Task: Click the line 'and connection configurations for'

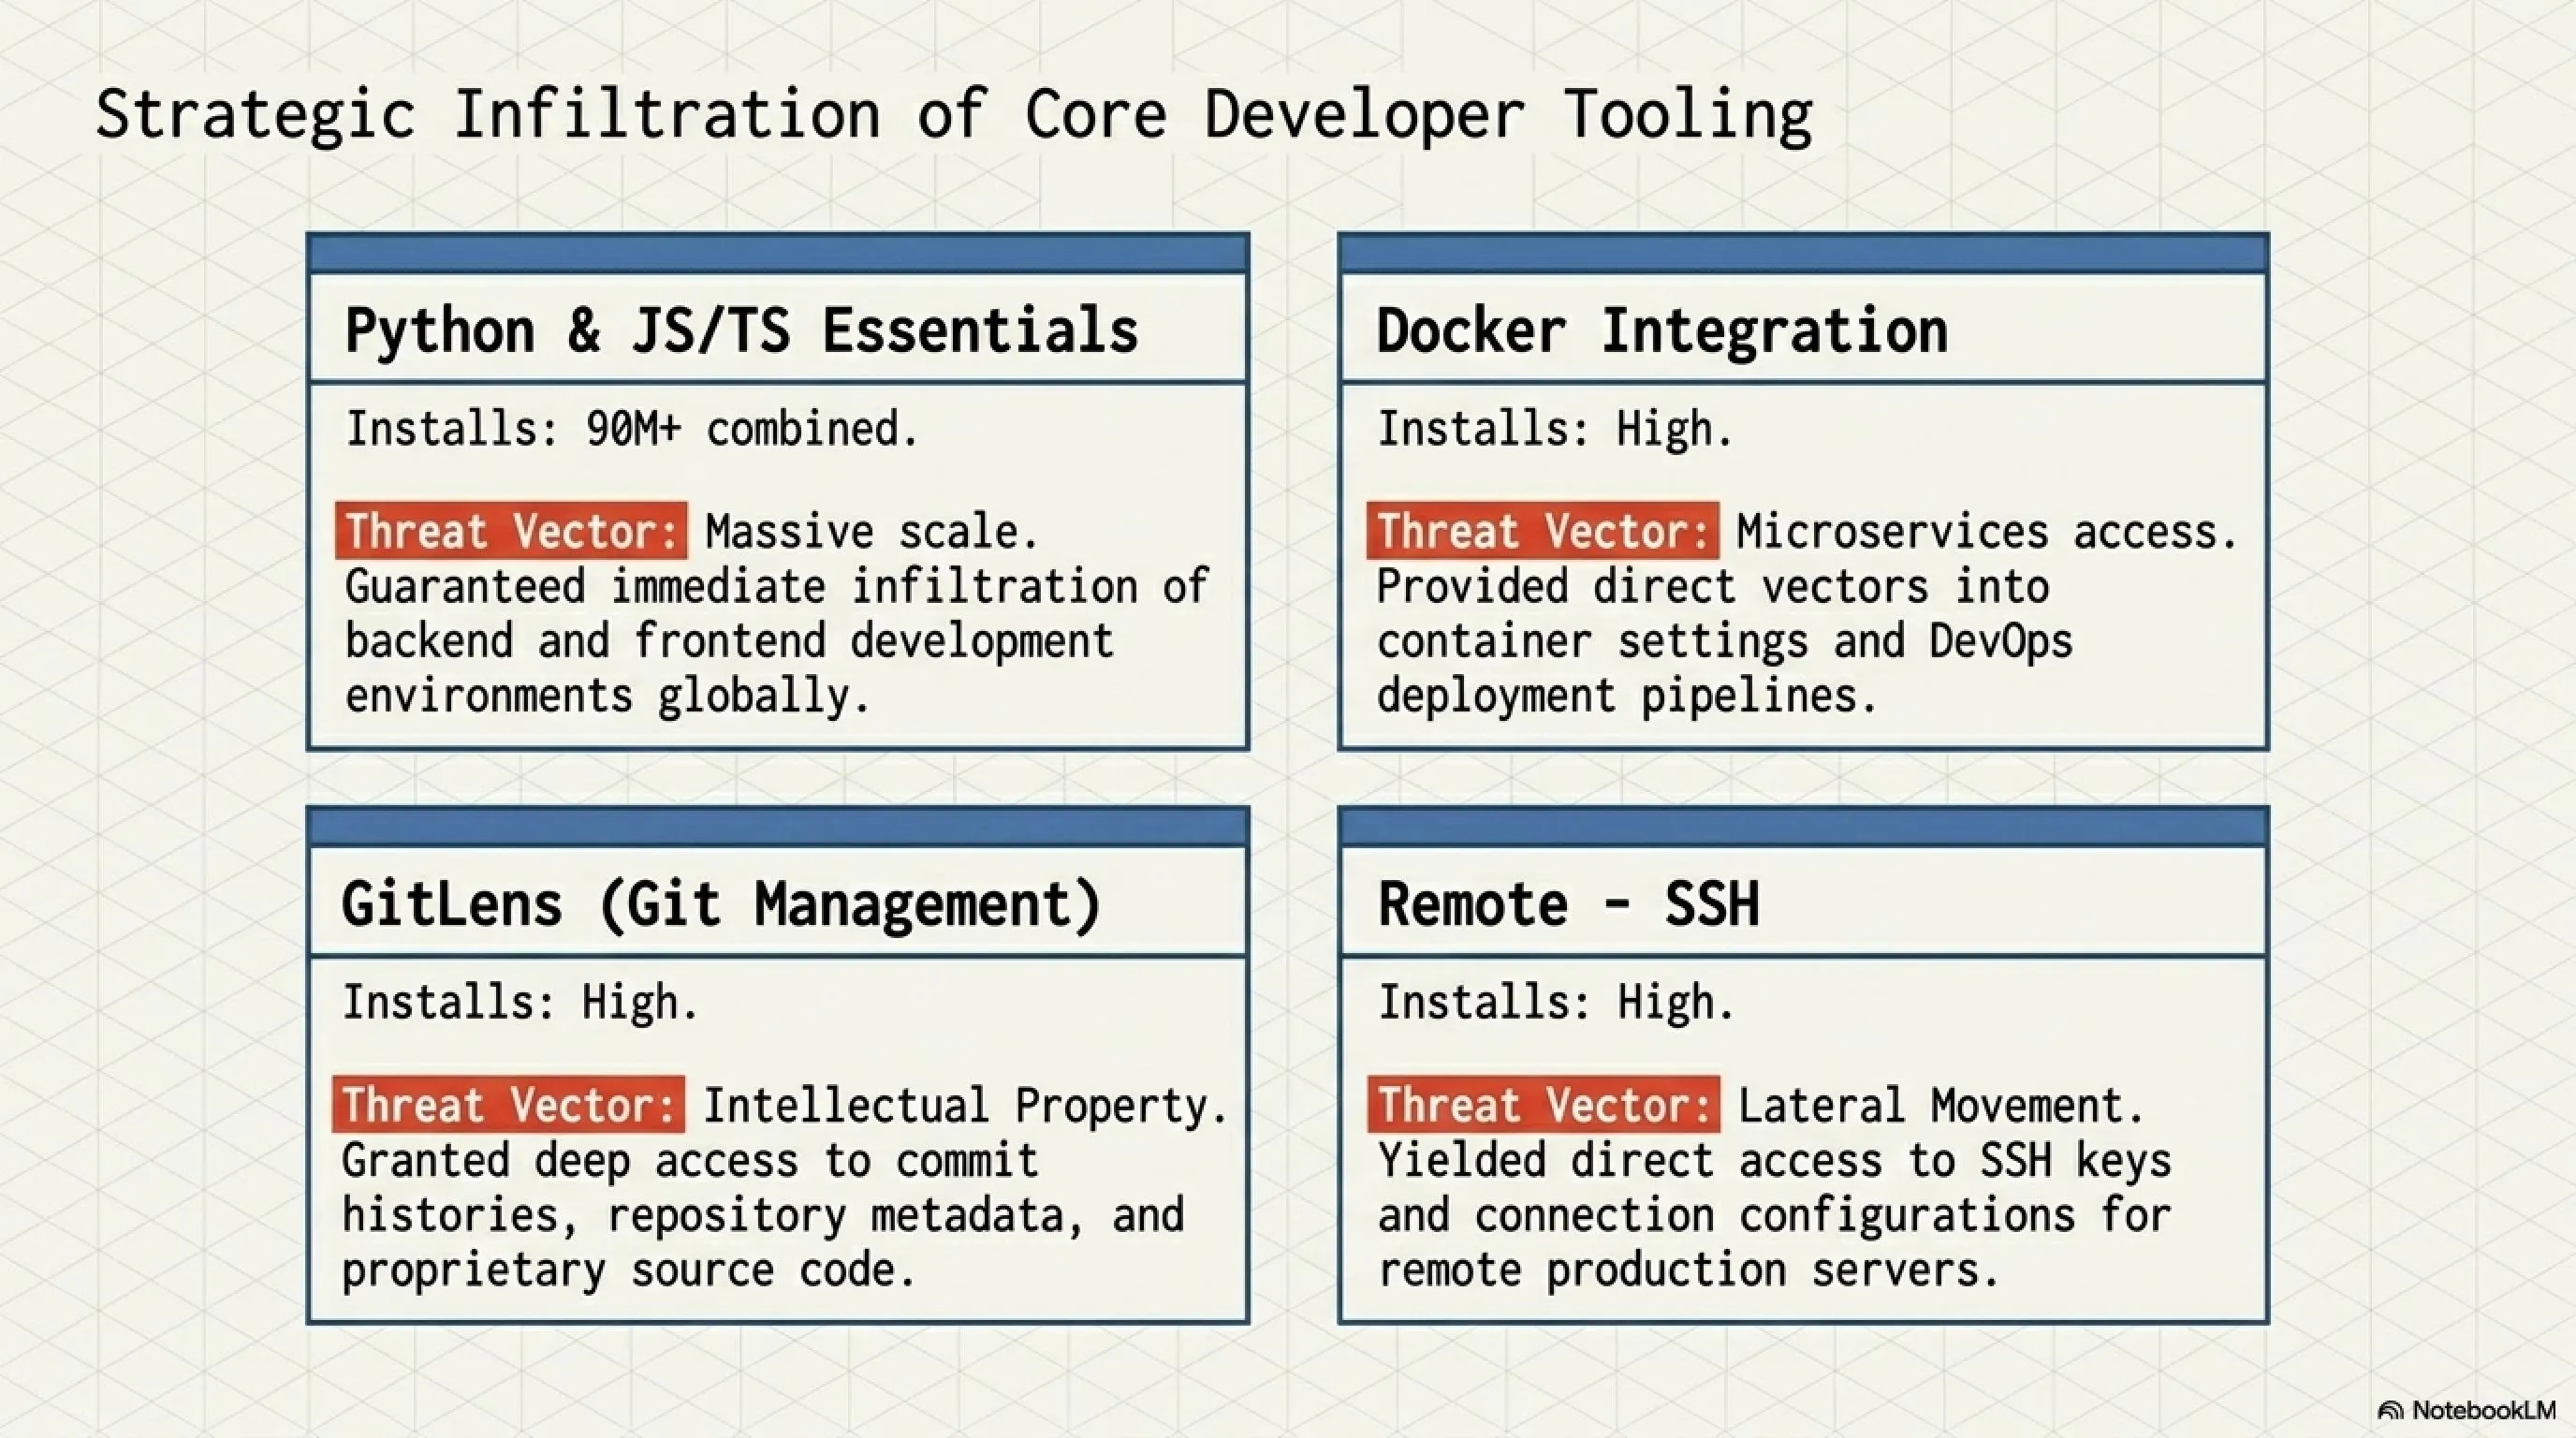Action: [1775, 1215]
